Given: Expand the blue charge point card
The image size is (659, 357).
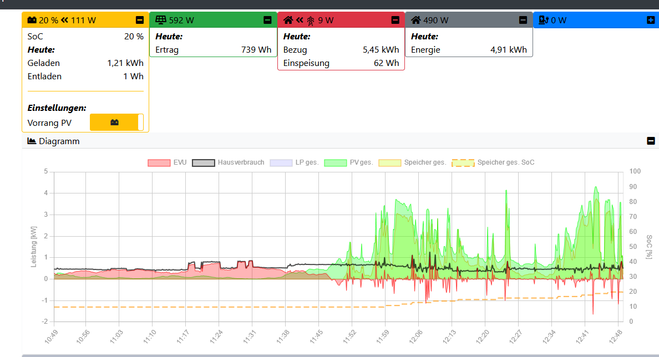Looking at the screenshot, I should (651, 21).
